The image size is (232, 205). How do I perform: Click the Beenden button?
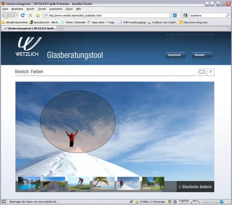pyautogui.click(x=203, y=55)
